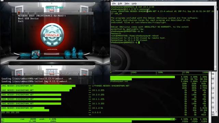Click the 'Password:' line in the terminal
219x123 pixels.
pos(116,33)
